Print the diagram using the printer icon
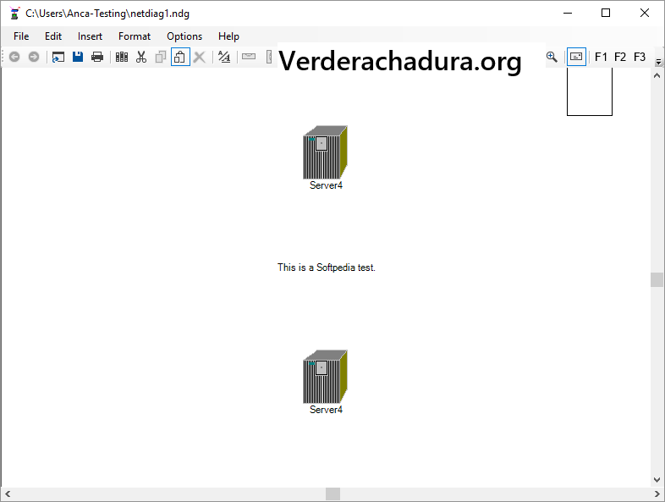The width and height of the screenshot is (665, 502). coord(97,57)
